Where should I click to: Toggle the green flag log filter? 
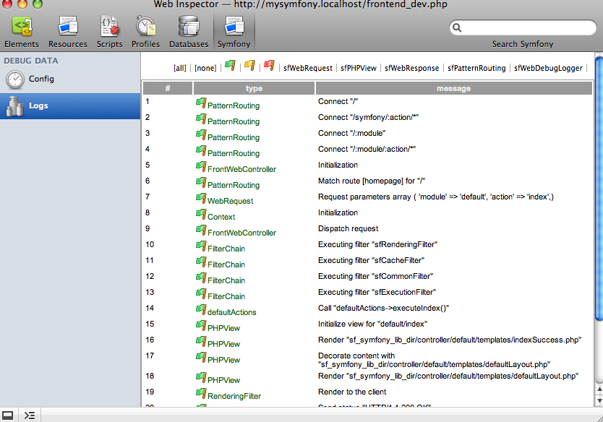click(x=229, y=66)
